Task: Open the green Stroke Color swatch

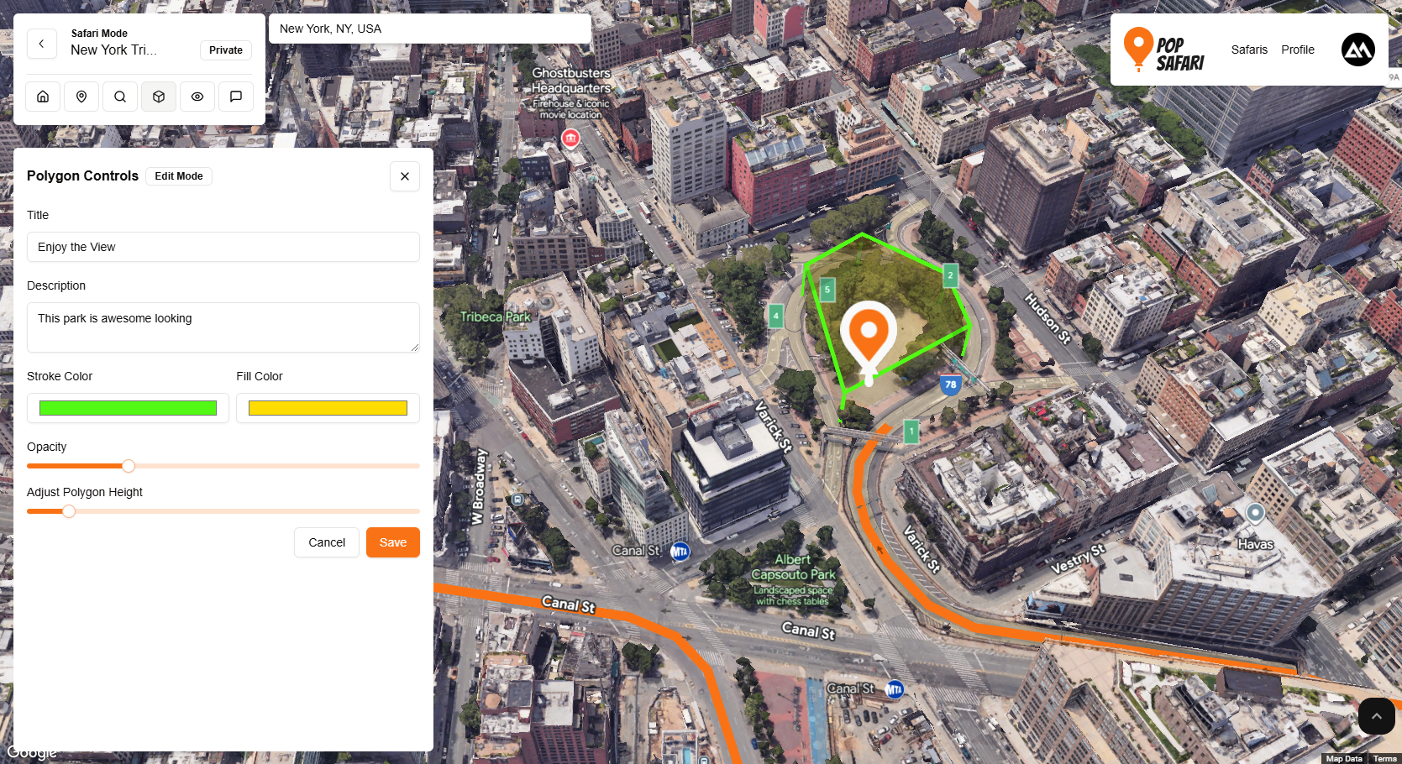Action: click(128, 408)
